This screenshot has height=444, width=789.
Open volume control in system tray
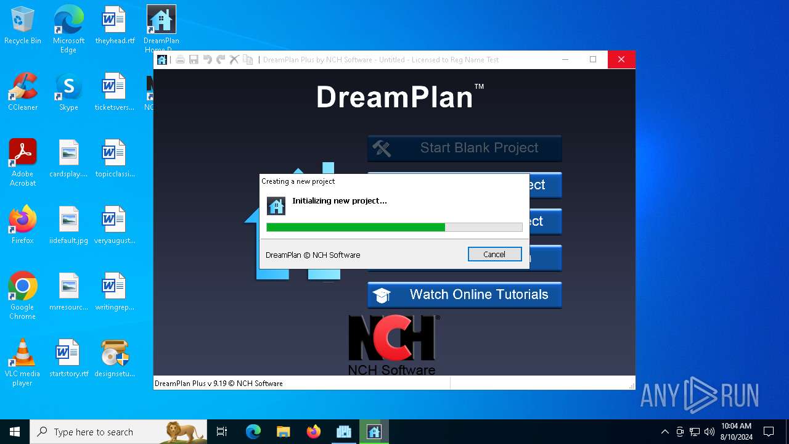(x=709, y=432)
